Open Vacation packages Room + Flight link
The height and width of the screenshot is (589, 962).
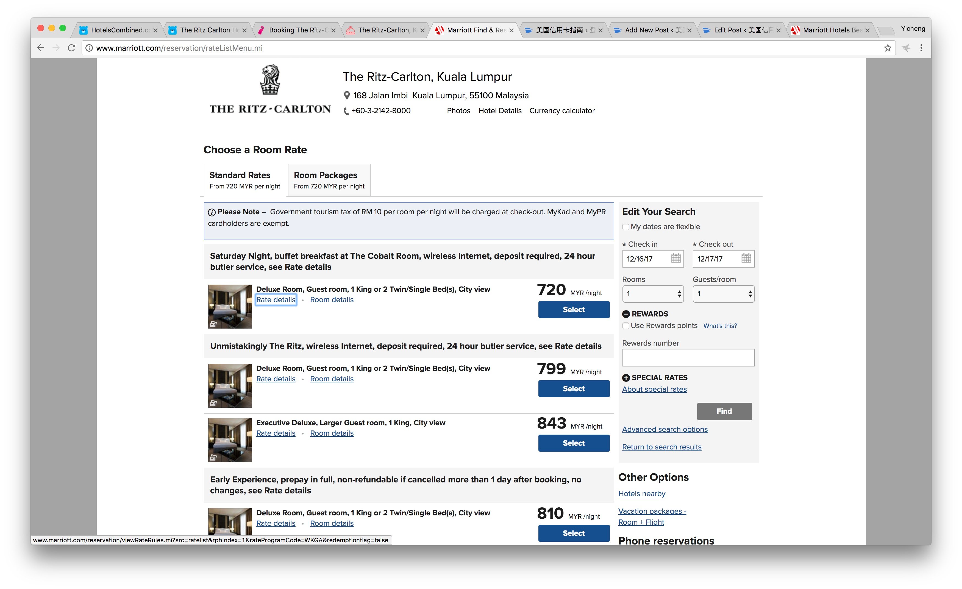(x=652, y=517)
